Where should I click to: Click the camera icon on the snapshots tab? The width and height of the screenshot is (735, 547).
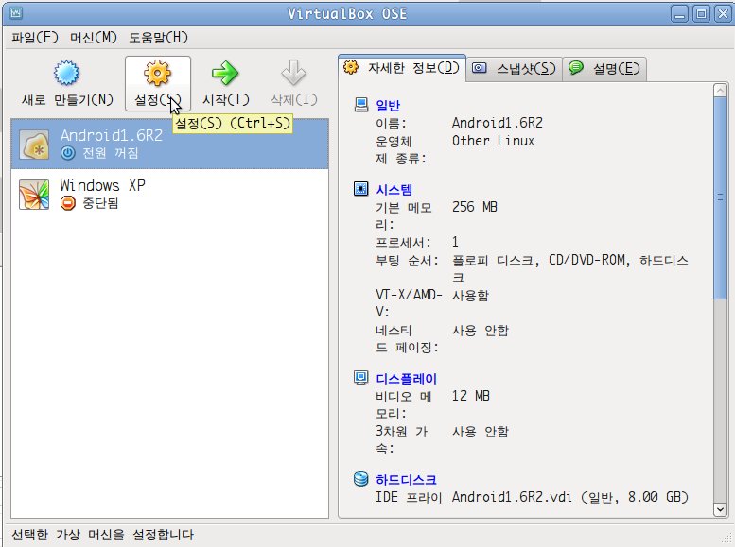tap(479, 68)
